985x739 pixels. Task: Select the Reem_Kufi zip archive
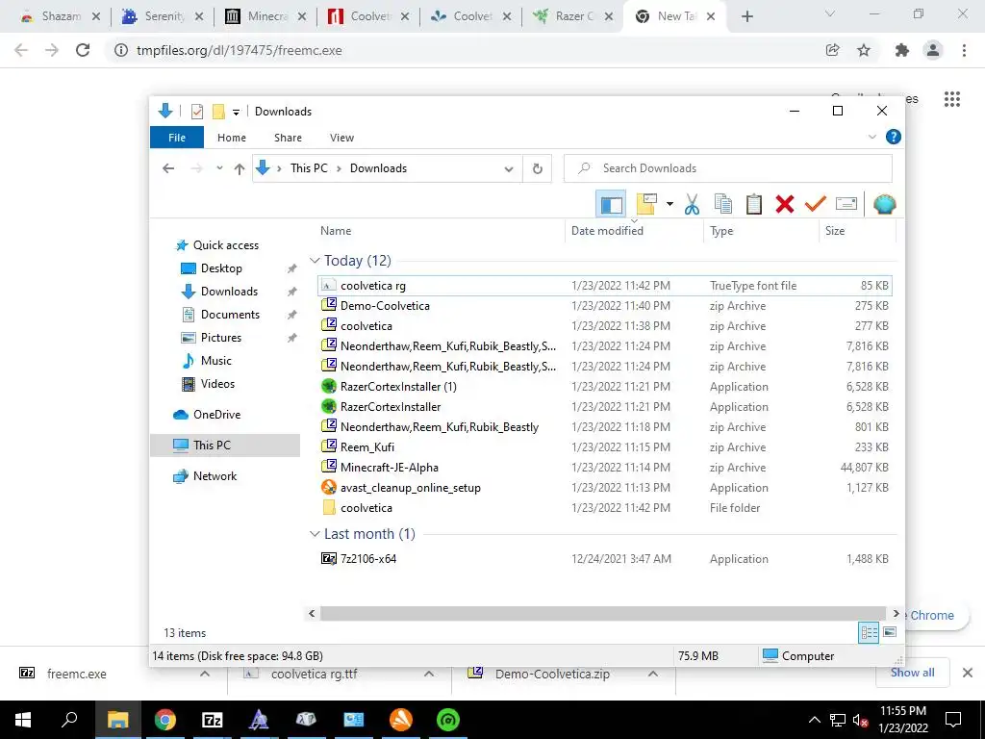605,447
